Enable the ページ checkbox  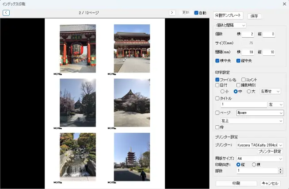(217, 112)
